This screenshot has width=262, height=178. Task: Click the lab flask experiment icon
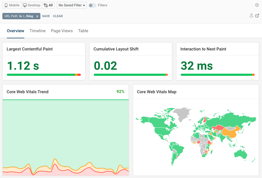pyautogui.click(x=251, y=16)
